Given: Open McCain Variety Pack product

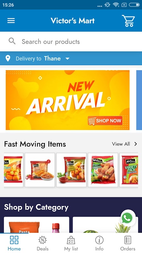Looking at the screenshot, I should (129, 170).
